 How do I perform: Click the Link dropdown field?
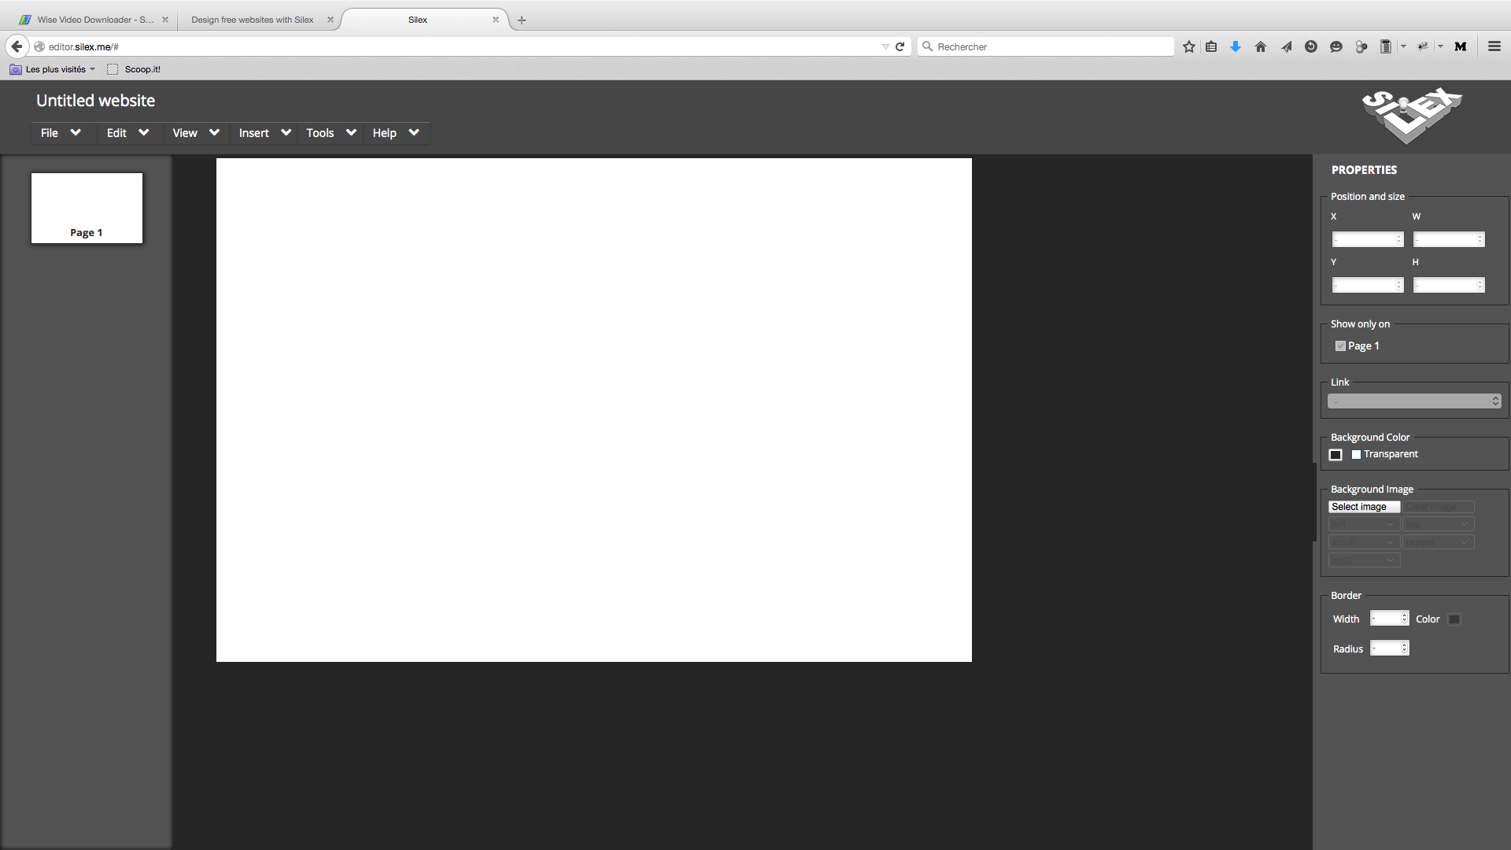click(1413, 401)
